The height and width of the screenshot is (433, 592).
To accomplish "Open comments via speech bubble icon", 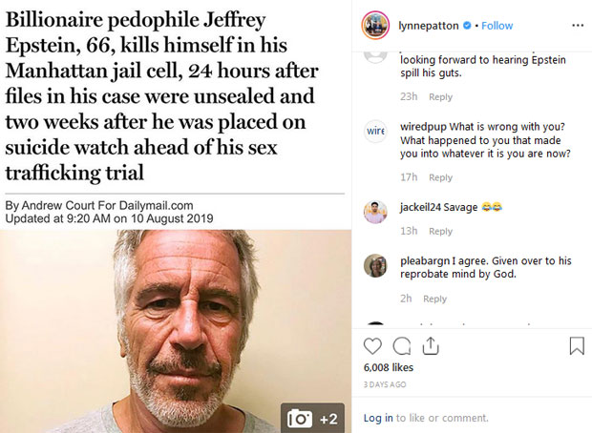I will (x=402, y=346).
